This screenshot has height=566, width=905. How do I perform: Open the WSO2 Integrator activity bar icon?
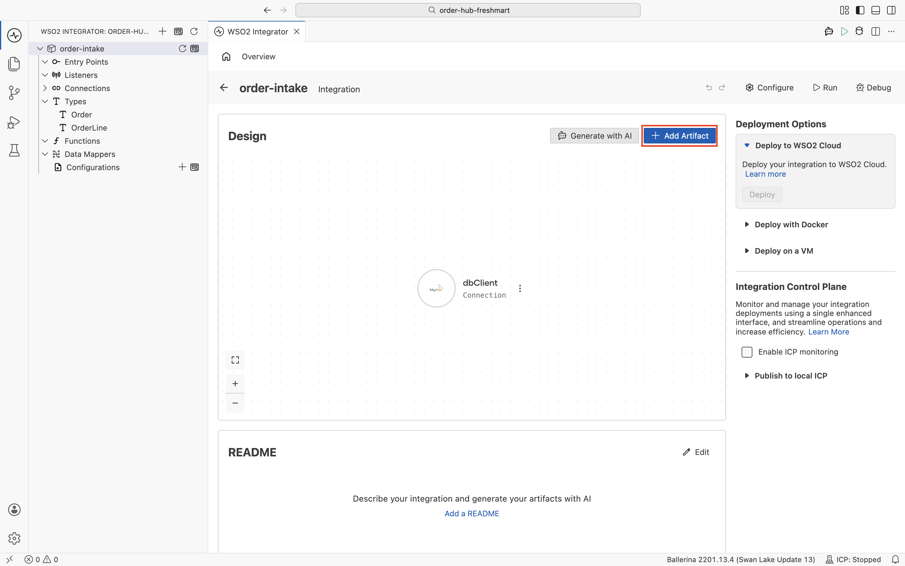(14, 35)
